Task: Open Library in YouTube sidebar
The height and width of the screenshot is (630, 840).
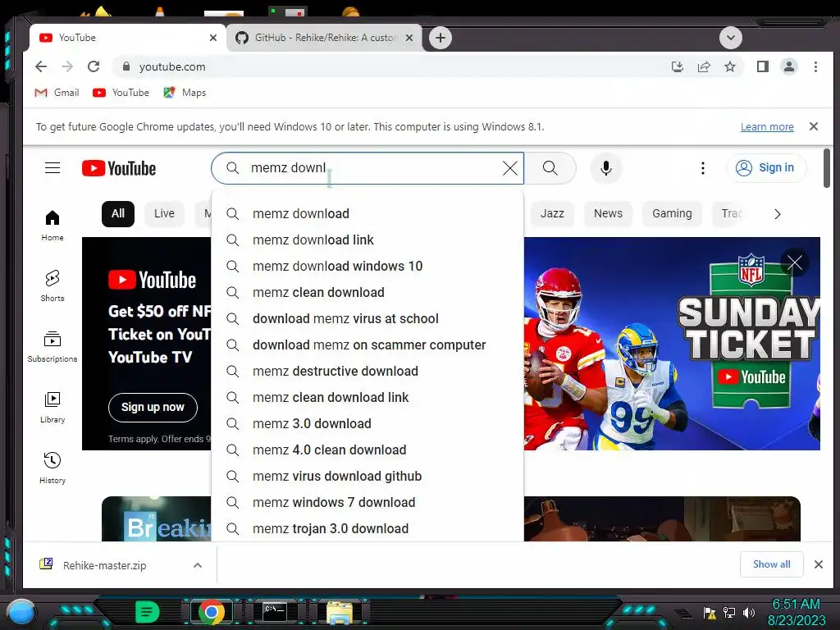Action: (52, 408)
